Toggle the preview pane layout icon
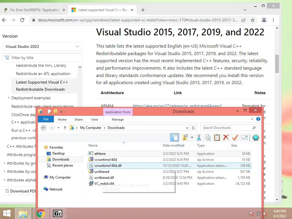 (175, 138)
